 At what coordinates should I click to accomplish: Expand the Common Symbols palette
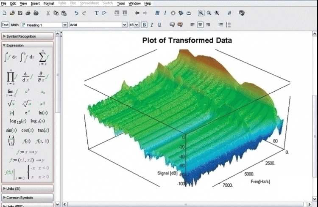click(28, 198)
